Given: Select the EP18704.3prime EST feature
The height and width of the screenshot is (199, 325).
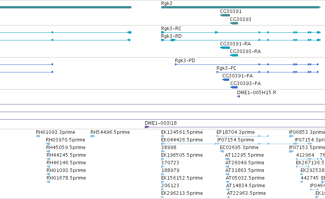Looking at the screenshot, I should (x=243, y=136).
